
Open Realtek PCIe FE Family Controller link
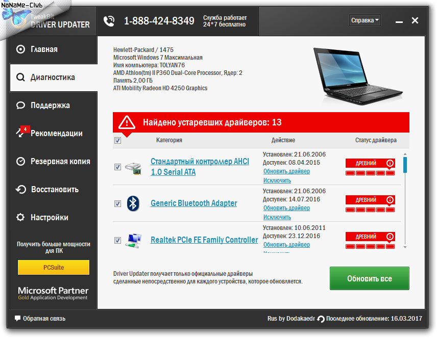[204, 240]
